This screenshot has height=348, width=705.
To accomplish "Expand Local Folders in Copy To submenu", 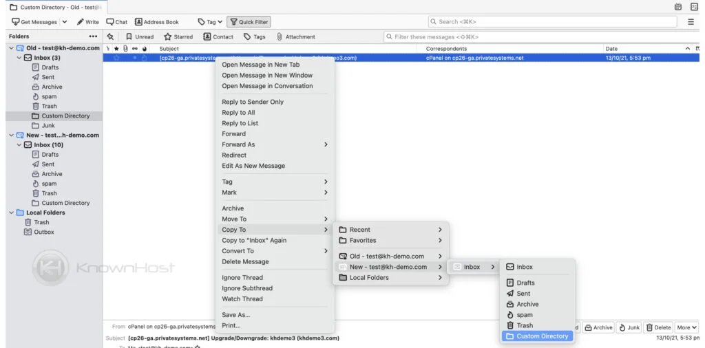I will coord(390,278).
